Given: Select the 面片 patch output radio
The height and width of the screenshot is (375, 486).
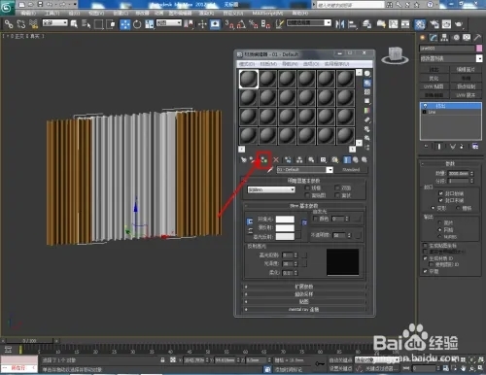Looking at the screenshot, I should tap(439, 222).
